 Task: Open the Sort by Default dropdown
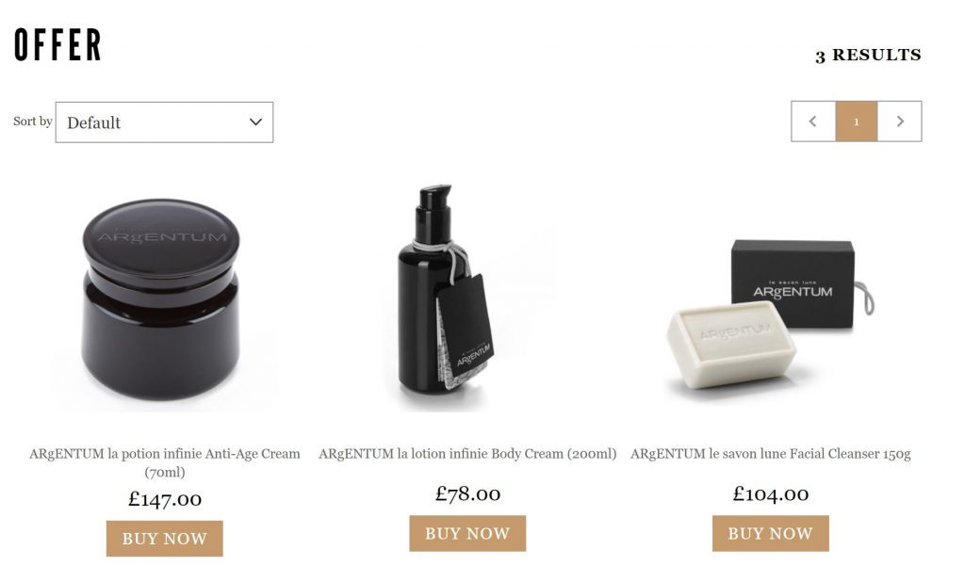click(x=164, y=122)
